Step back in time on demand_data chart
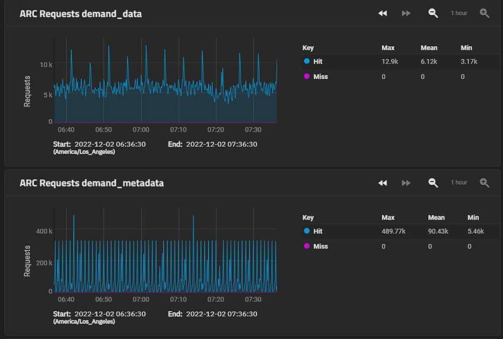Viewport: 503px width, 339px height. 382,13
